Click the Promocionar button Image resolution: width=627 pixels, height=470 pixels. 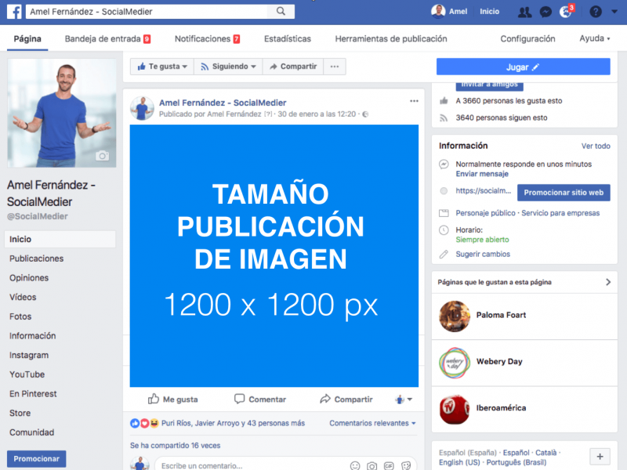(x=36, y=459)
